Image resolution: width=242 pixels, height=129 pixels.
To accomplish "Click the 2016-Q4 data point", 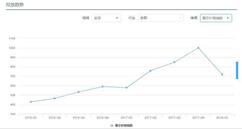I will pyautogui.click(x=102, y=87).
